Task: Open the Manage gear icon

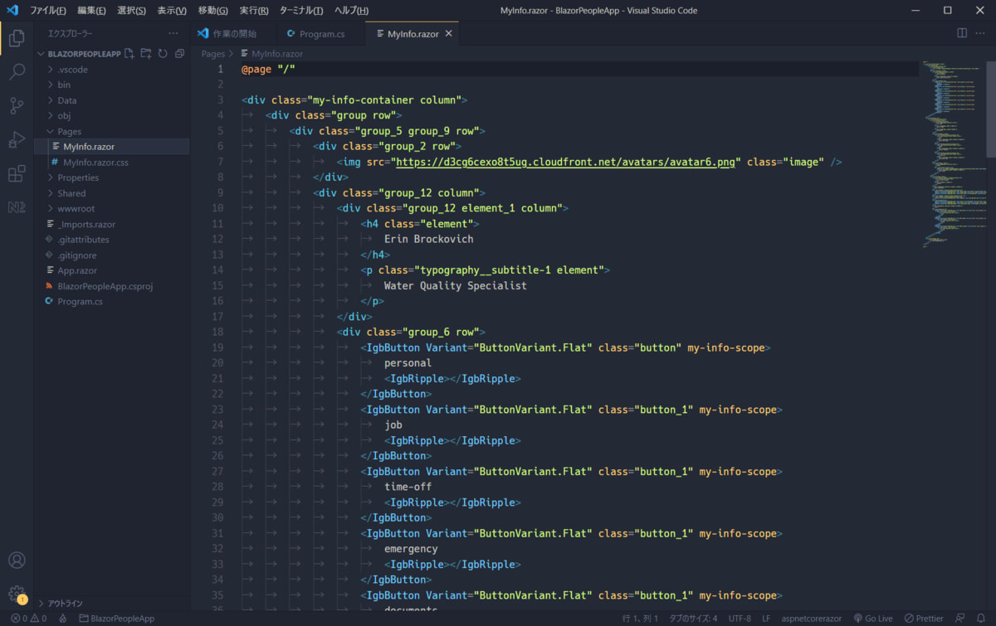Action: (17, 594)
